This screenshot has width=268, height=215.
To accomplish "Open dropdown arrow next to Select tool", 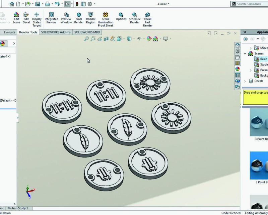I will point(72,4).
